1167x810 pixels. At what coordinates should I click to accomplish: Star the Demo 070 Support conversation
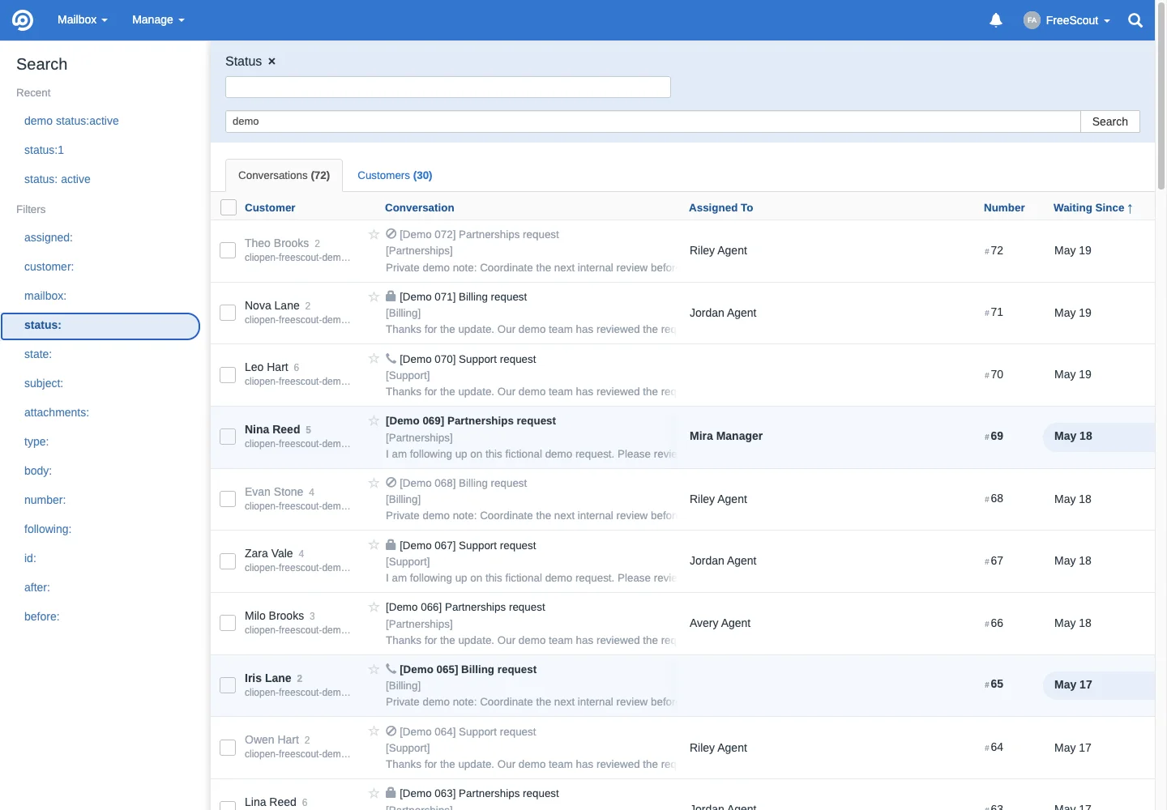[374, 358]
